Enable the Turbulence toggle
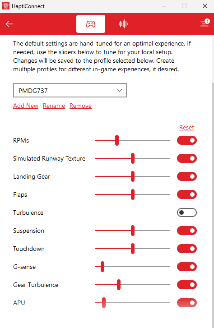This screenshot has height=328, width=214. coord(187,213)
